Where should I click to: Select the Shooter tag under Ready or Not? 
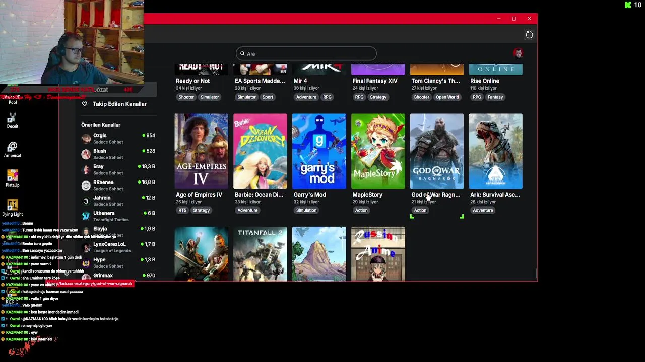[186, 97]
